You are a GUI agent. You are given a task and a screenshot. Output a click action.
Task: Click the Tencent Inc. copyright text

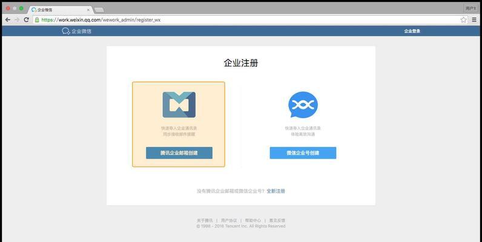[241, 226]
